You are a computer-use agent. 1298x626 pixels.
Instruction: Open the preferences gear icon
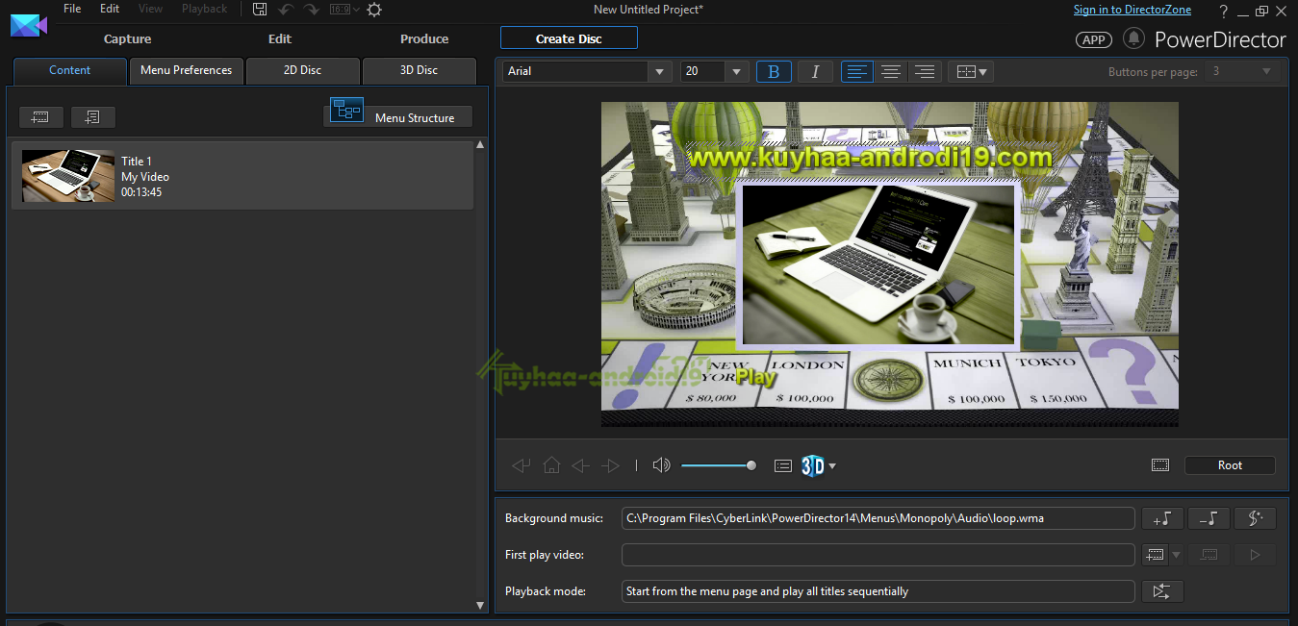pos(374,10)
